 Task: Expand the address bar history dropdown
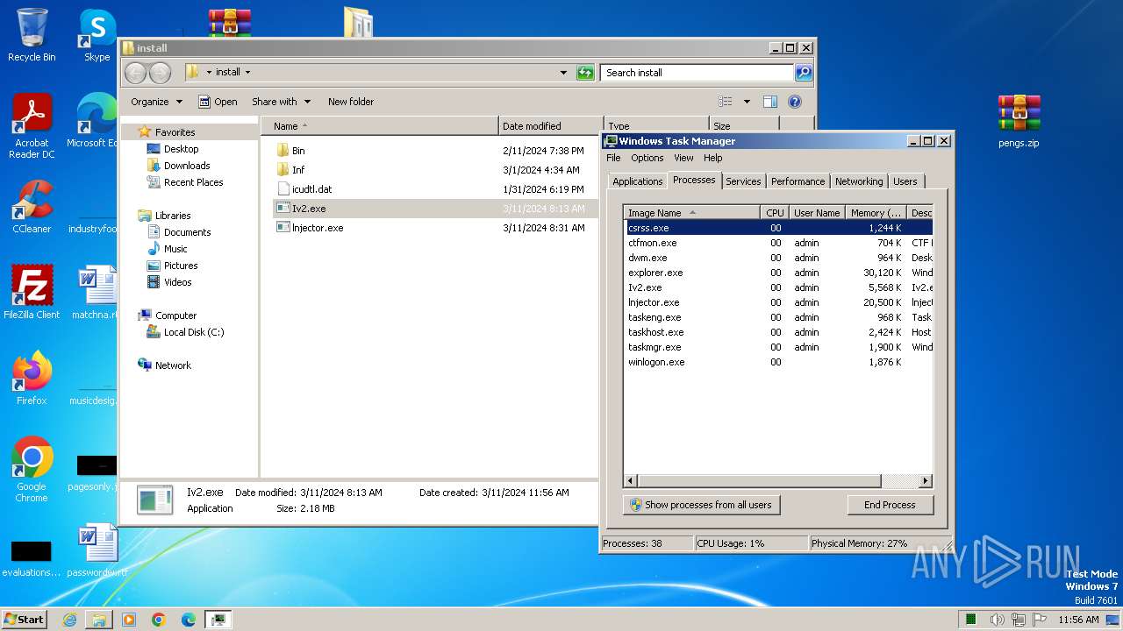(x=563, y=73)
